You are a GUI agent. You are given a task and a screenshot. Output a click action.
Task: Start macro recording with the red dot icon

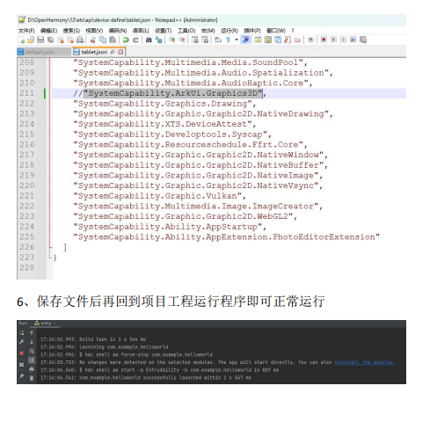(324, 40)
